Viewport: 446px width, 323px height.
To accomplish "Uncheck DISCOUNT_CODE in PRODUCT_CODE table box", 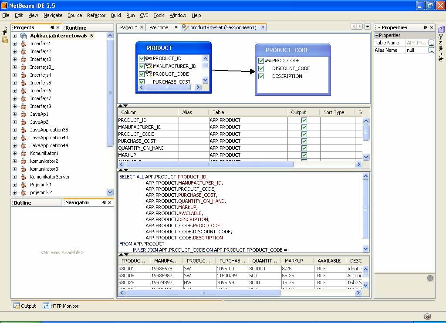I will [261, 68].
